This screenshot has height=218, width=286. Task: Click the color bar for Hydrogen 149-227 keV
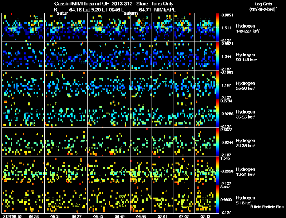tap(217, 28)
